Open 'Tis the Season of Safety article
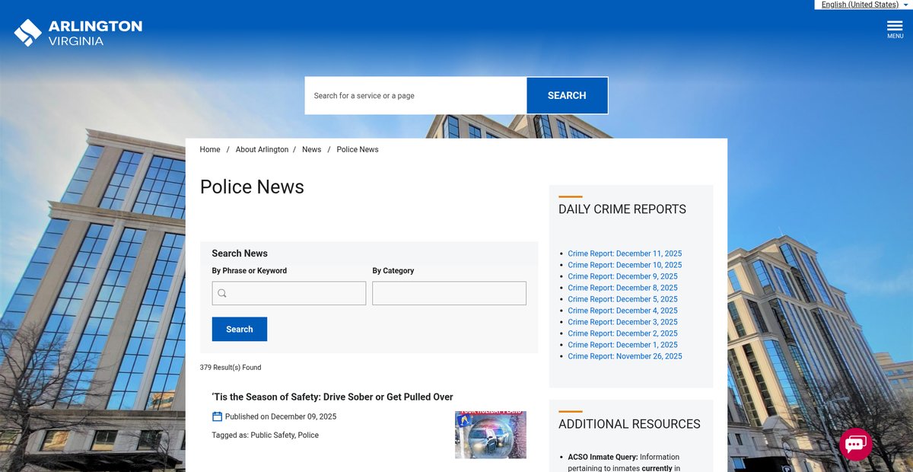 [x=332, y=397]
